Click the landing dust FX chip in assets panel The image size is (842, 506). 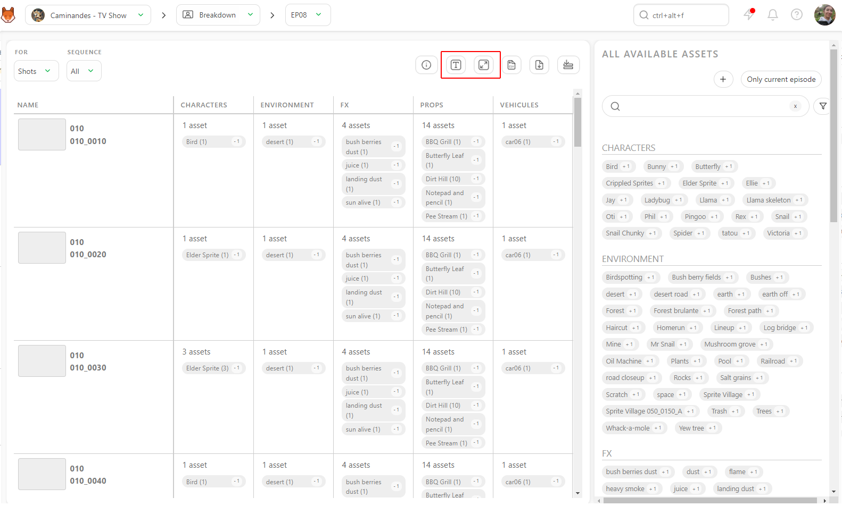tap(742, 488)
